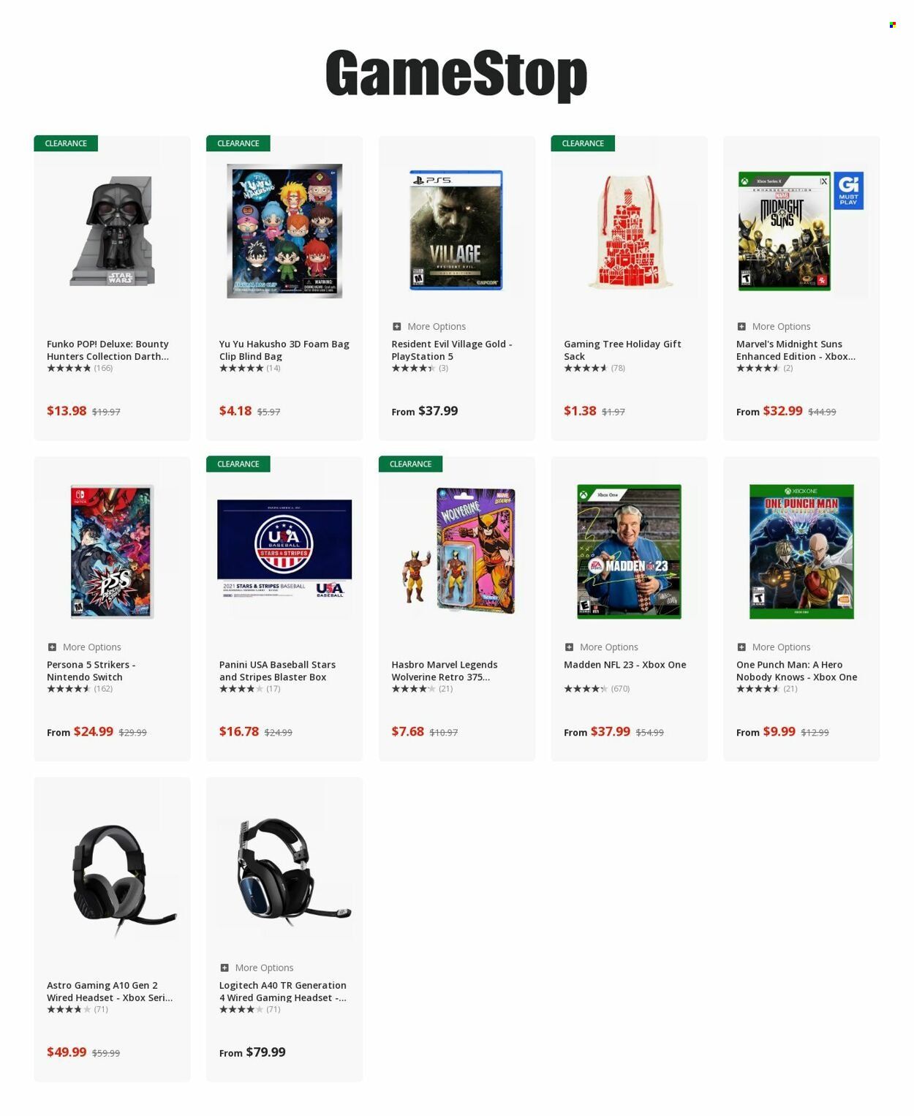Viewport: 914px width, 1116px height.
Task: Expand More Options for Persona 5 Strikers
Action: [x=84, y=647]
